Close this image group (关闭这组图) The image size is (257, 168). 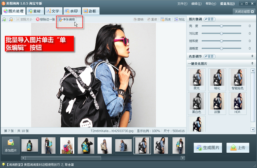244,12
